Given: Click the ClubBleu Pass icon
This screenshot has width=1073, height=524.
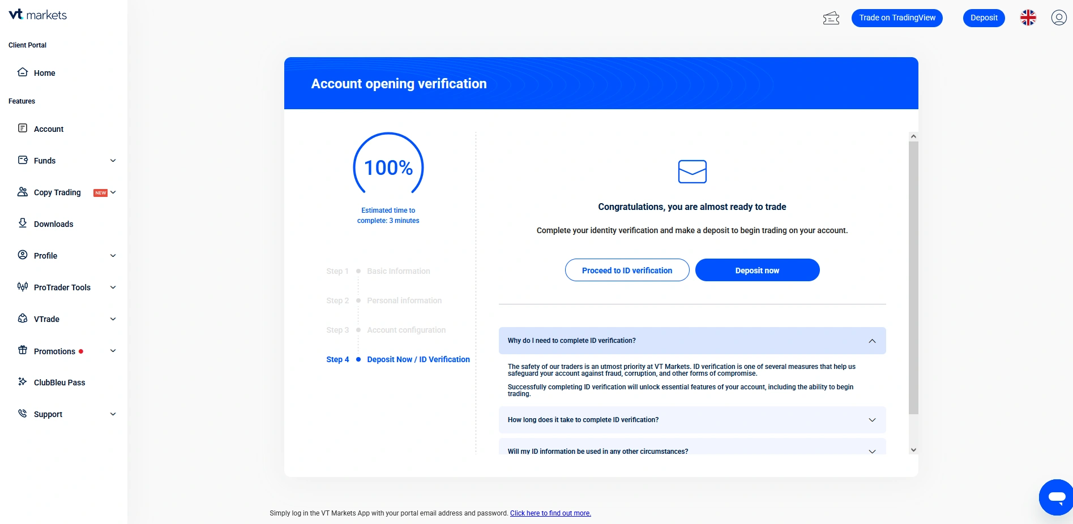Looking at the screenshot, I should point(23,382).
